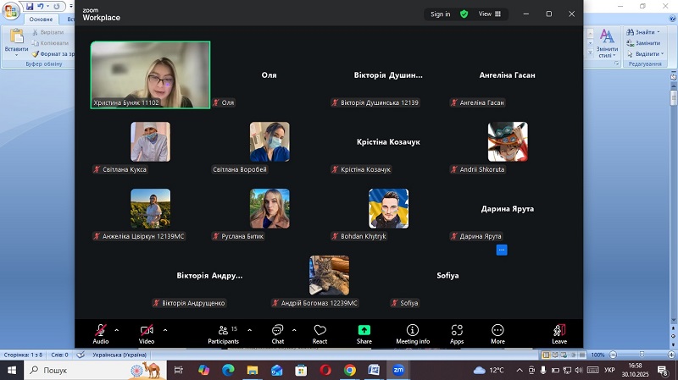Screen dimensions: 678x380
Task: Click the green encryption shield icon
Action: point(464,14)
